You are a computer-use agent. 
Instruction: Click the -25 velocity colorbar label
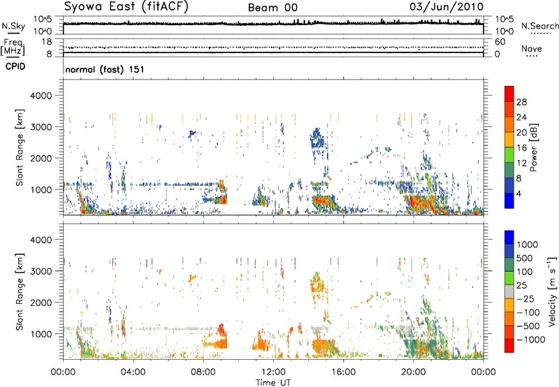tap(525, 299)
